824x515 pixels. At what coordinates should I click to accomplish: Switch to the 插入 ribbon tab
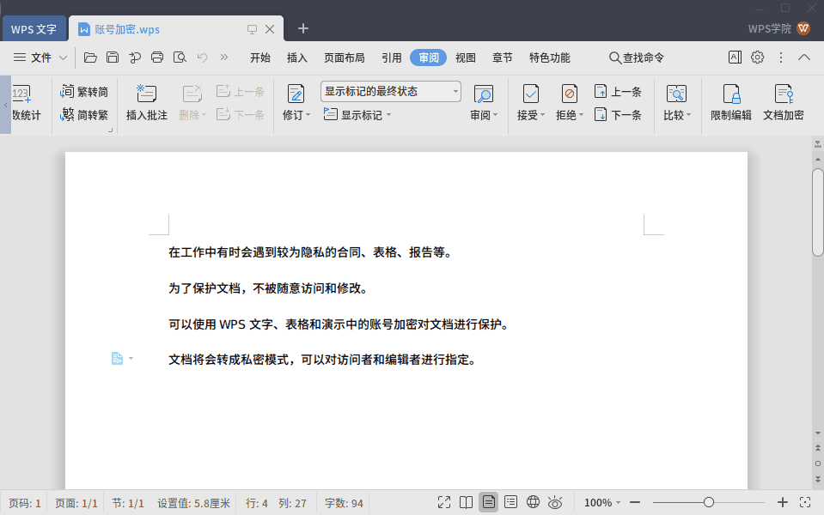tap(296, 58)
